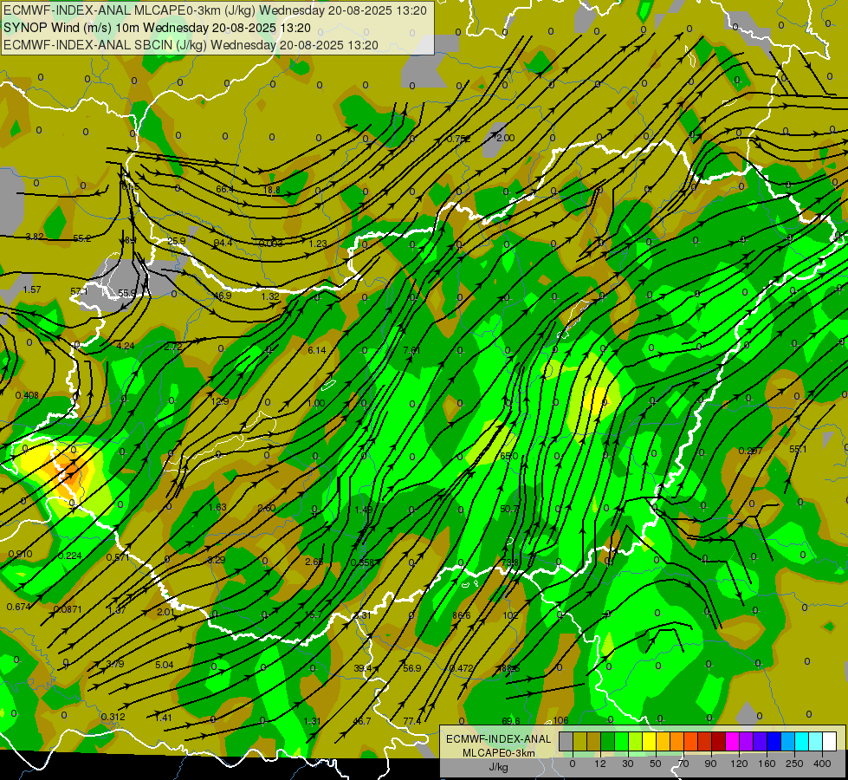Image resolution: width=848 pixels, height=780 pixels.
Task: Click the legend tick label '30'
Action: click(628, 764)
